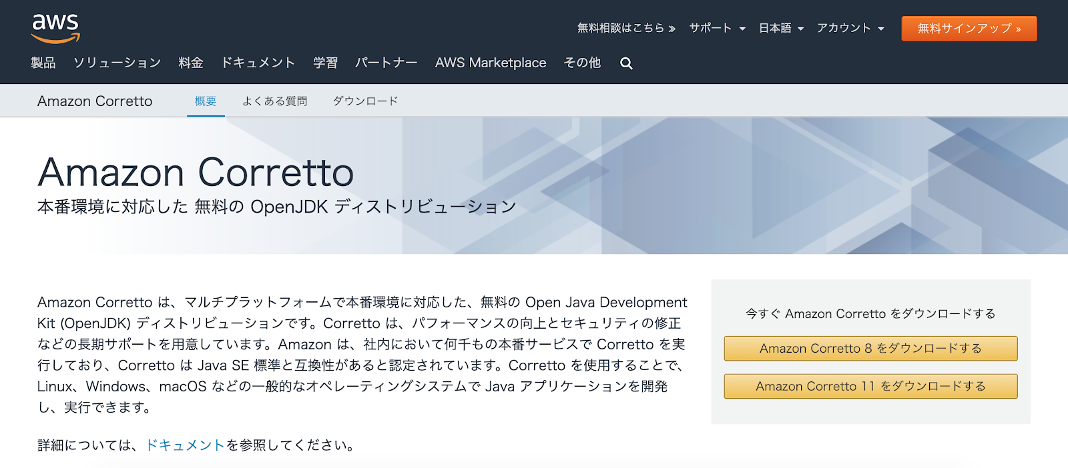Click the 無料サインアップ button

coord(969,29)
